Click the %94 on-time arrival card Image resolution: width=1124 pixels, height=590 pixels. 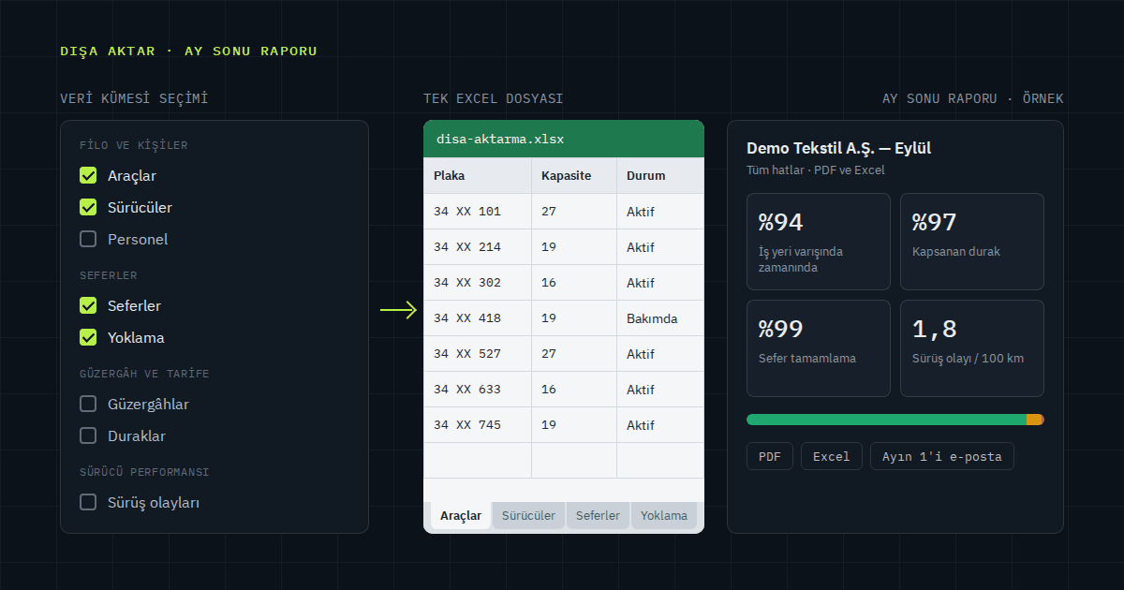(819, 242)
